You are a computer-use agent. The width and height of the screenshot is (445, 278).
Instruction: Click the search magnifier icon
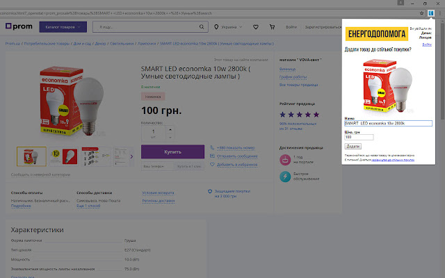pyautogui.click(x=202, y=27)
